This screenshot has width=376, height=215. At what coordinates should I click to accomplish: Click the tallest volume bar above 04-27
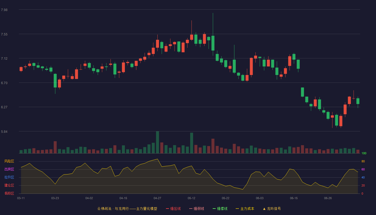click(157, 142)
